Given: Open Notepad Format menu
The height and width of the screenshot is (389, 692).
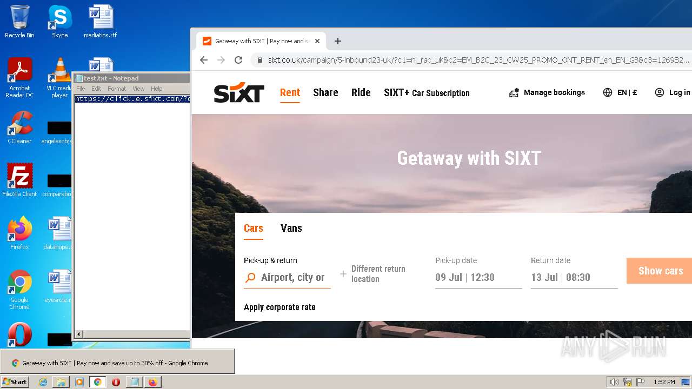Looking at the screenshot, I should click(x=117, y=89).
